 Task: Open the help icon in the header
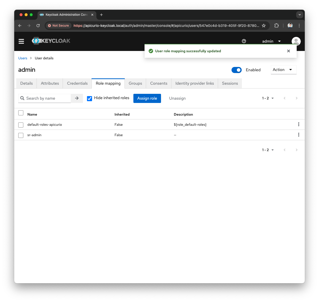(x=244, y=41)
